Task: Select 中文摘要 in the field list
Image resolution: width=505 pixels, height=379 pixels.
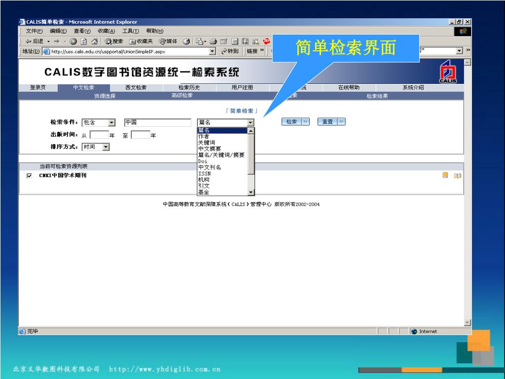Action: click(x=222, y=149)
